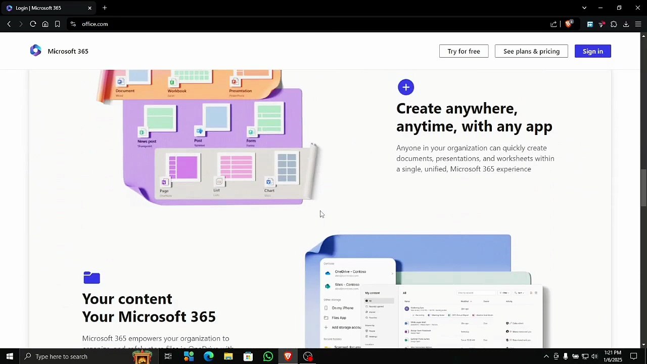Click the 'Your Microsoft 365' heading text
647x364 pixels.
[149, 316]
